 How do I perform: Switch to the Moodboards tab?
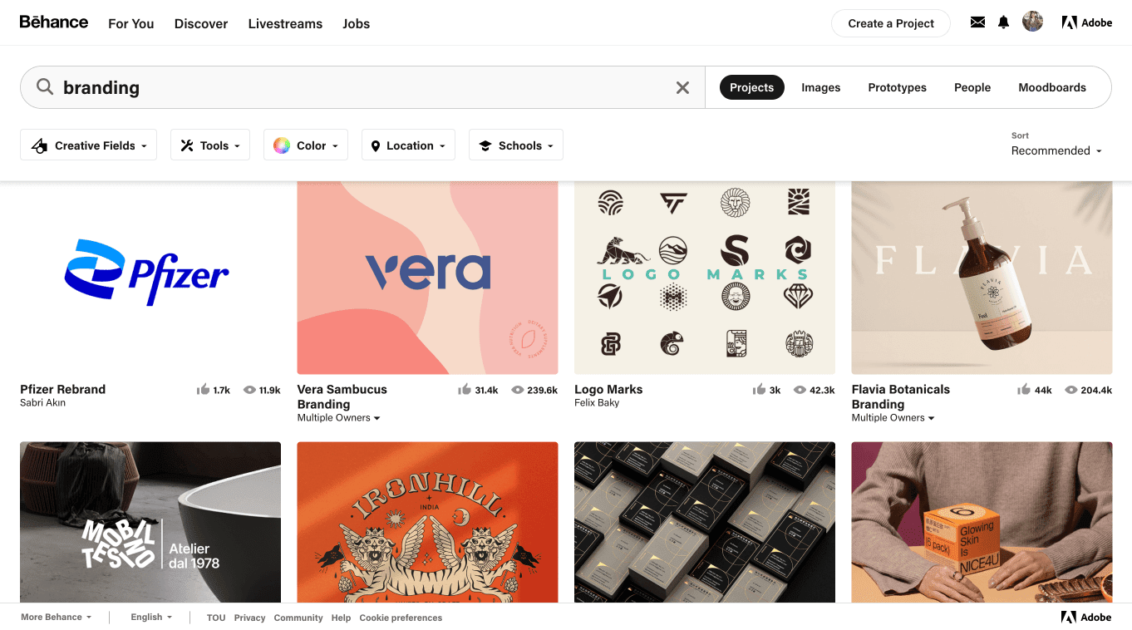pyautogui.click(x=1052, y=86)
